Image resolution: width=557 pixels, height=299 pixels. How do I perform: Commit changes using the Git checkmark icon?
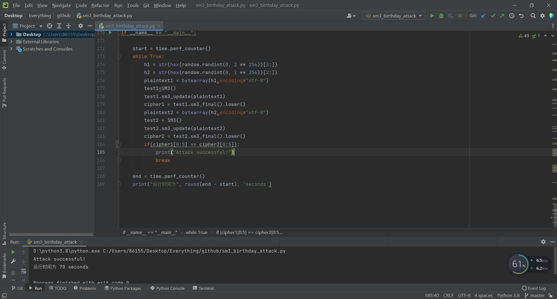coord(493,16)
